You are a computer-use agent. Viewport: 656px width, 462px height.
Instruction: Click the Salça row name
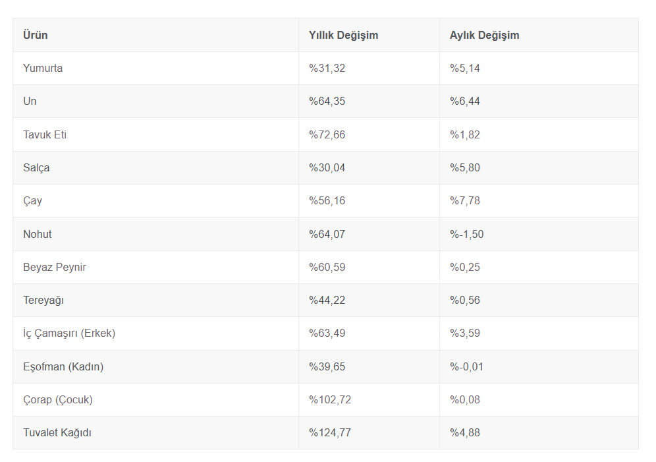click(x=36, y=167)
